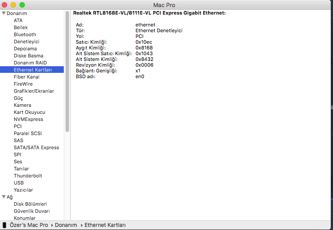Click the Bağlantı Genişliği value x1

pos(138,71)
